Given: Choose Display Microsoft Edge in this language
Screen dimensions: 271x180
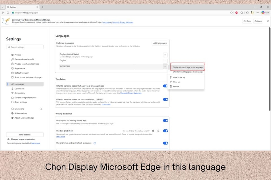Looking at the screenshot, I should 188,67.
